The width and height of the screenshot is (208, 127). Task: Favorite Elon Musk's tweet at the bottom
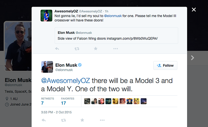(82, 120)
